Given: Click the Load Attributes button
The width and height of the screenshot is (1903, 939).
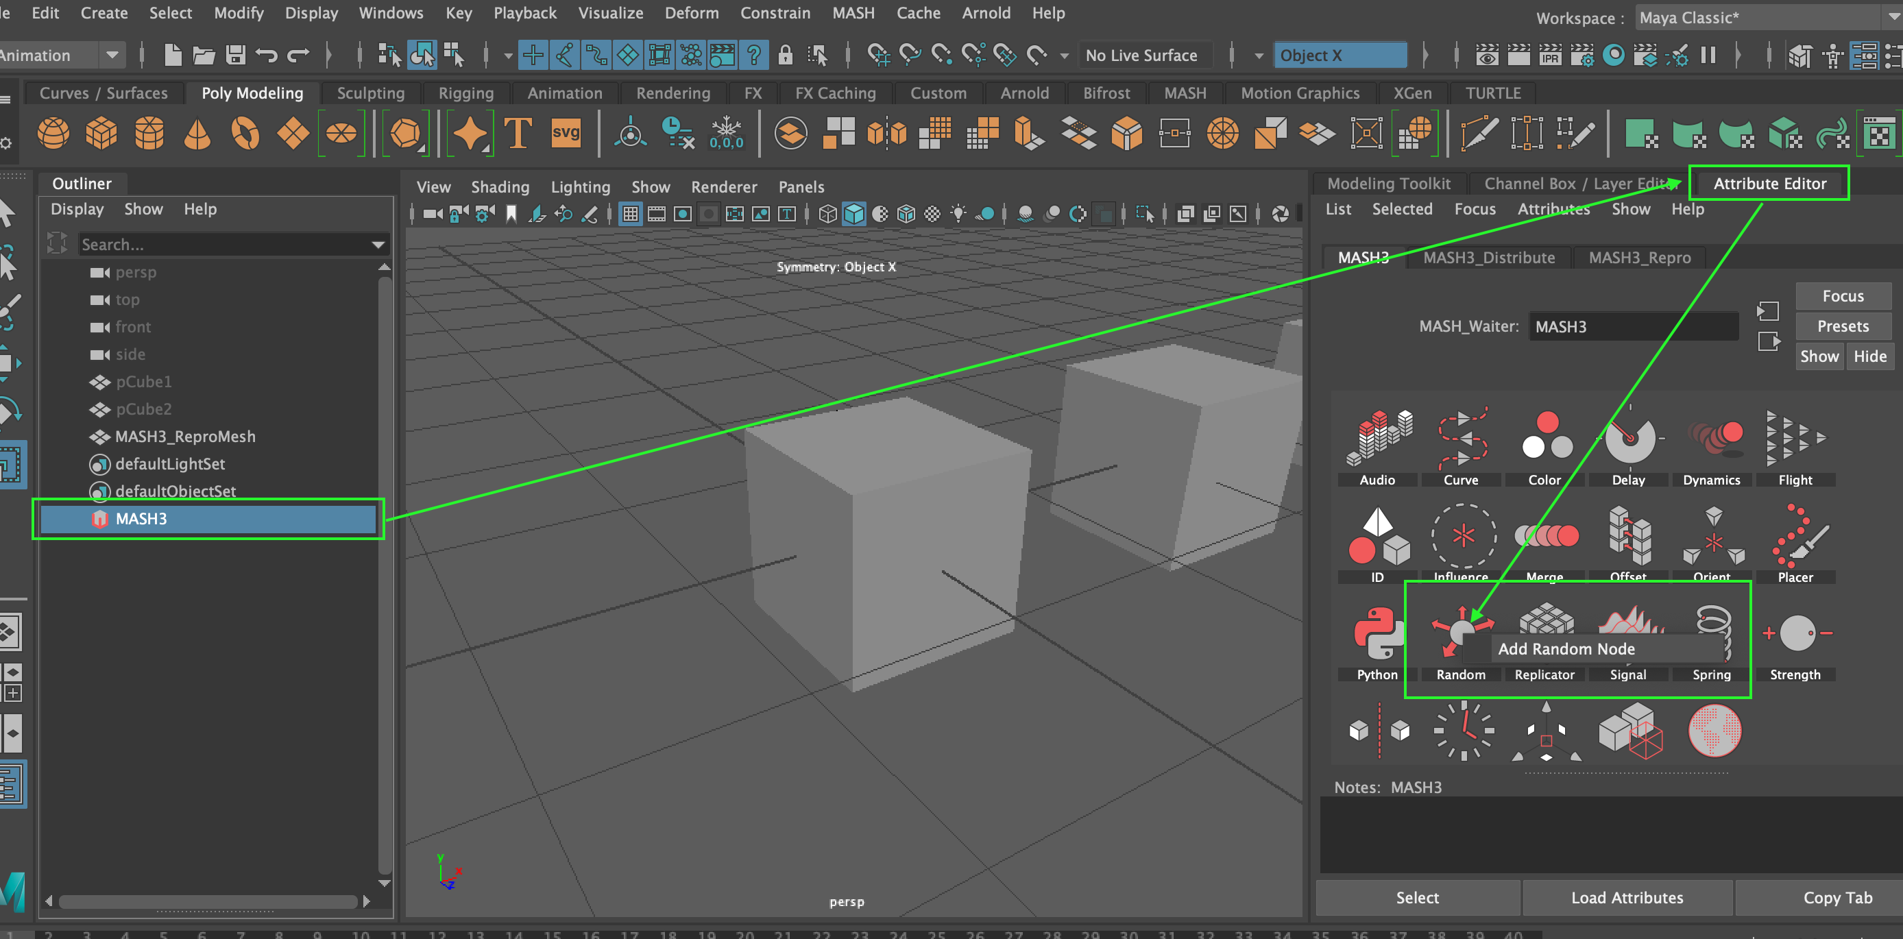Looking at the screenshot, I should point(1627,898).
